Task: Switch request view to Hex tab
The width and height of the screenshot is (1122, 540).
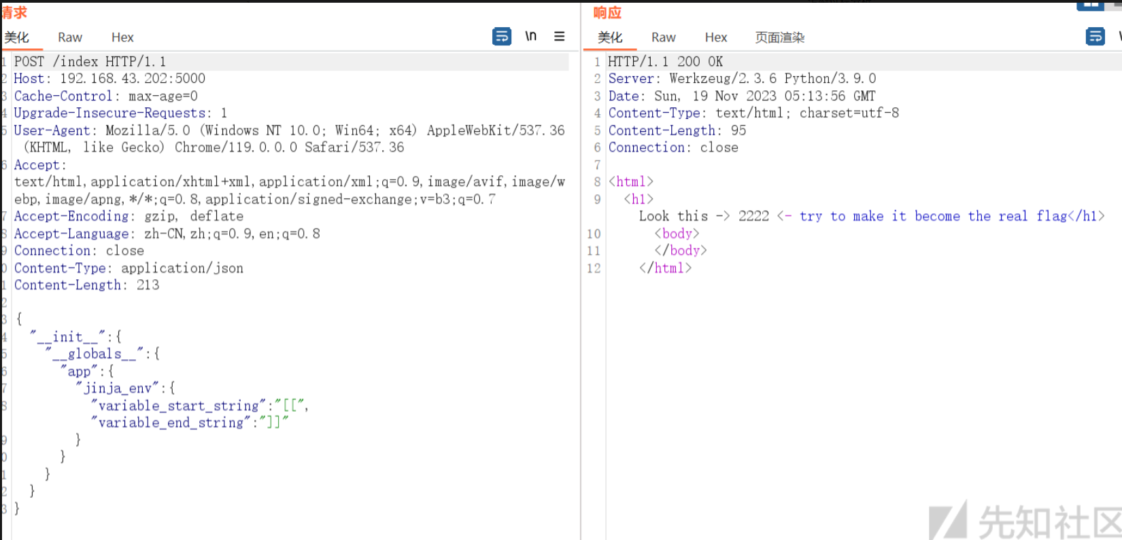Action: 122,37
